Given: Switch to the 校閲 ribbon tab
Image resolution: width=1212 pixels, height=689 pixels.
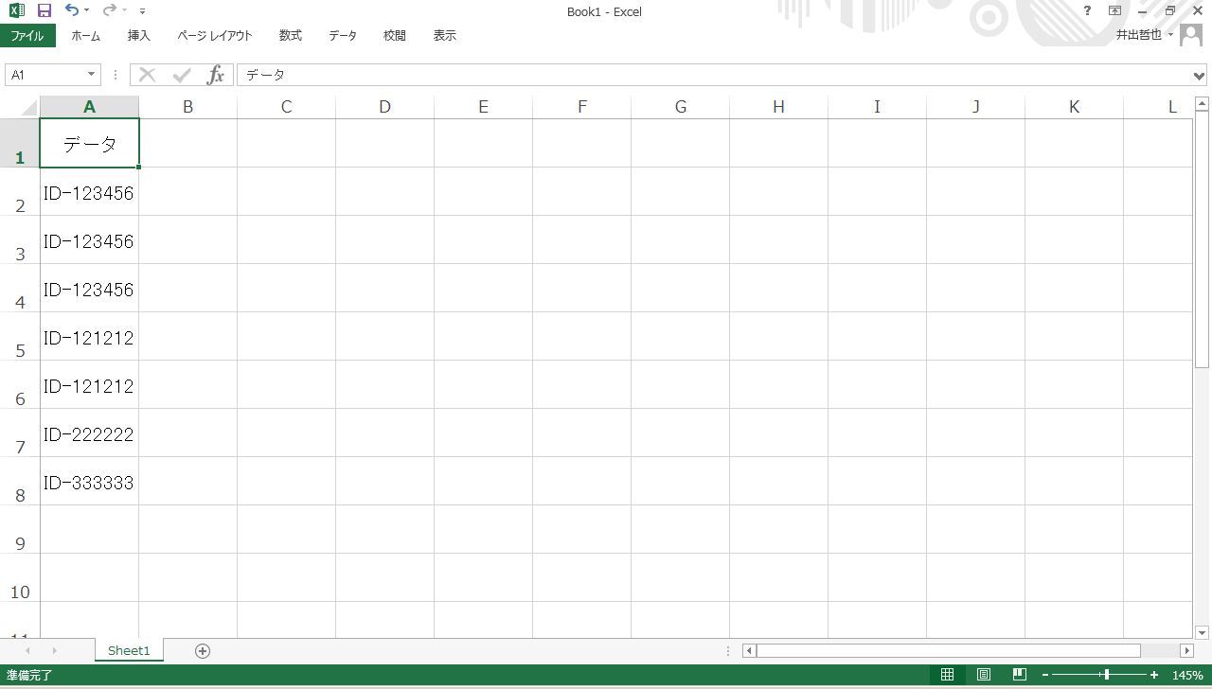Looking at the screenshot, I should point(395,35).
